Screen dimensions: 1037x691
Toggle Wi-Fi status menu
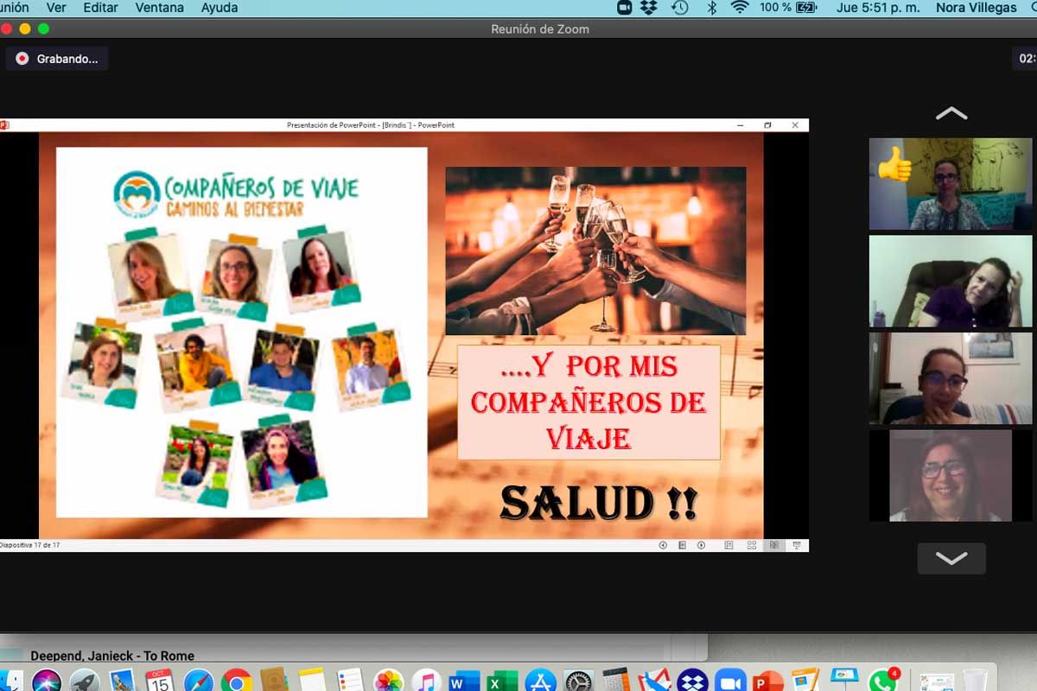click(739, 8)
